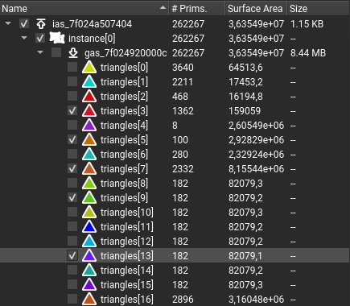
Task: Click the orange triangle icon of triangles[5]
Action: tap(89, 139)
